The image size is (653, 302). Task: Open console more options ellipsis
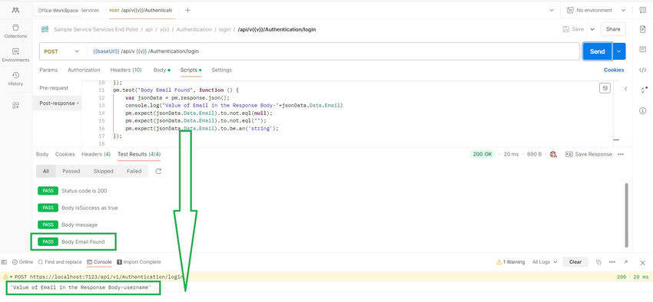(x=612, y=262)
